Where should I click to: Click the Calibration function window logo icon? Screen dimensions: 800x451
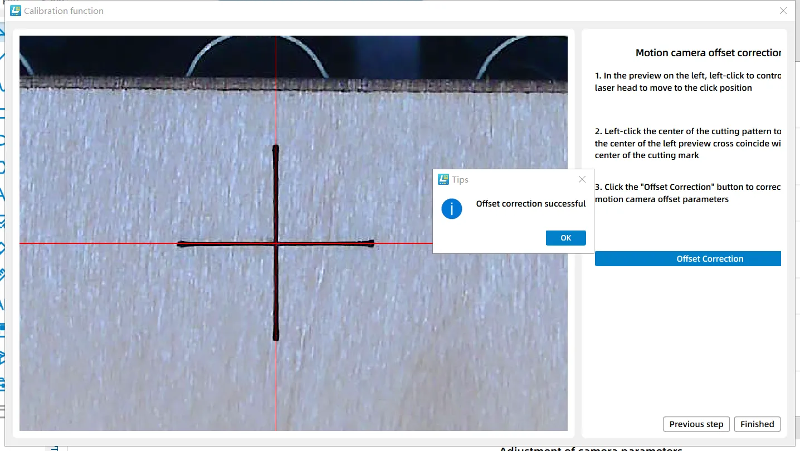click(x=16, y=11)
